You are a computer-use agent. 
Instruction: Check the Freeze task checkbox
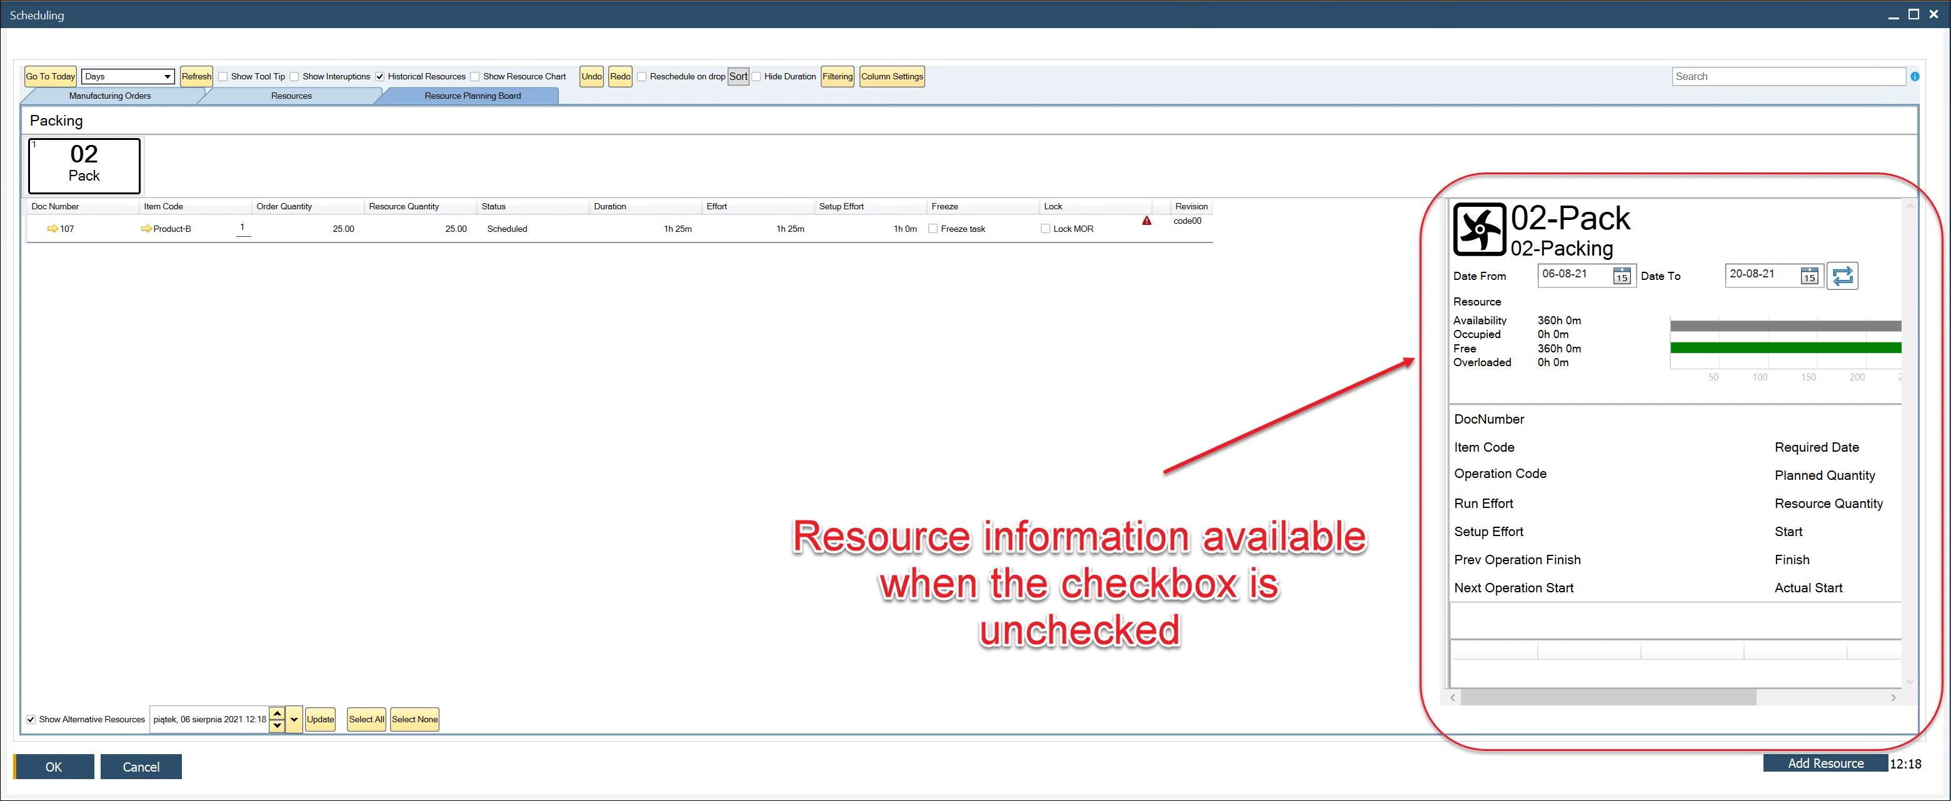coord(932,228)
